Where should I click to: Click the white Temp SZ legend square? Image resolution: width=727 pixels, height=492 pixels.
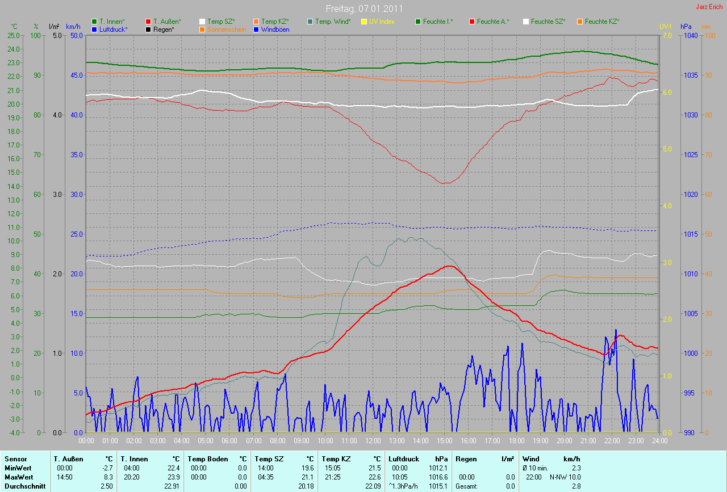coord(202,22)
